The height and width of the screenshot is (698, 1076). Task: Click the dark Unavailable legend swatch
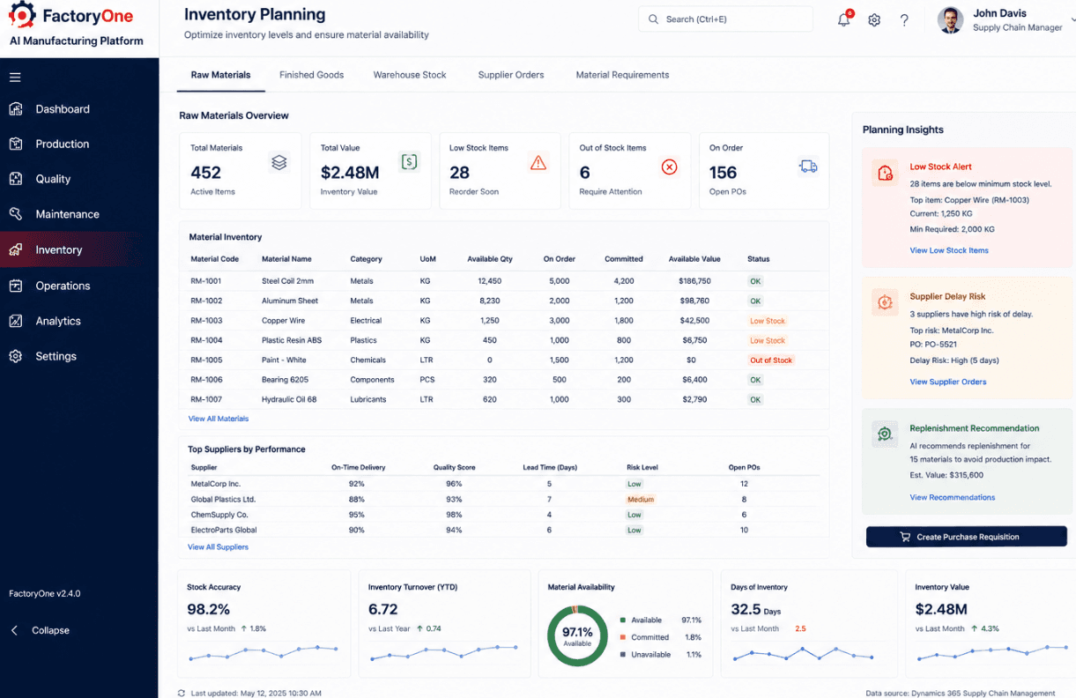coord(623,655)
